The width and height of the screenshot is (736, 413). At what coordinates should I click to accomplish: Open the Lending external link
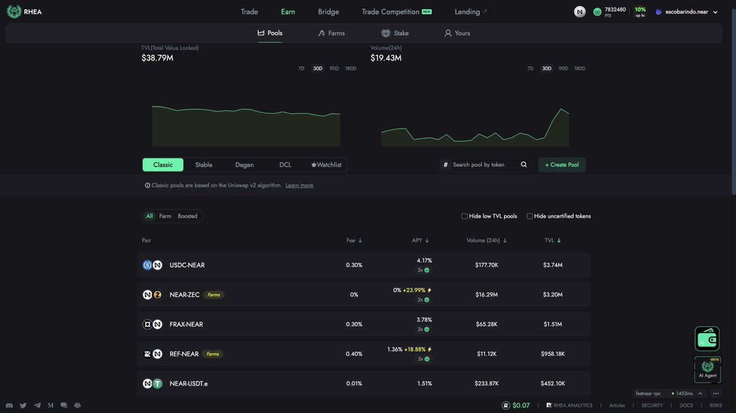click(471, 12)
